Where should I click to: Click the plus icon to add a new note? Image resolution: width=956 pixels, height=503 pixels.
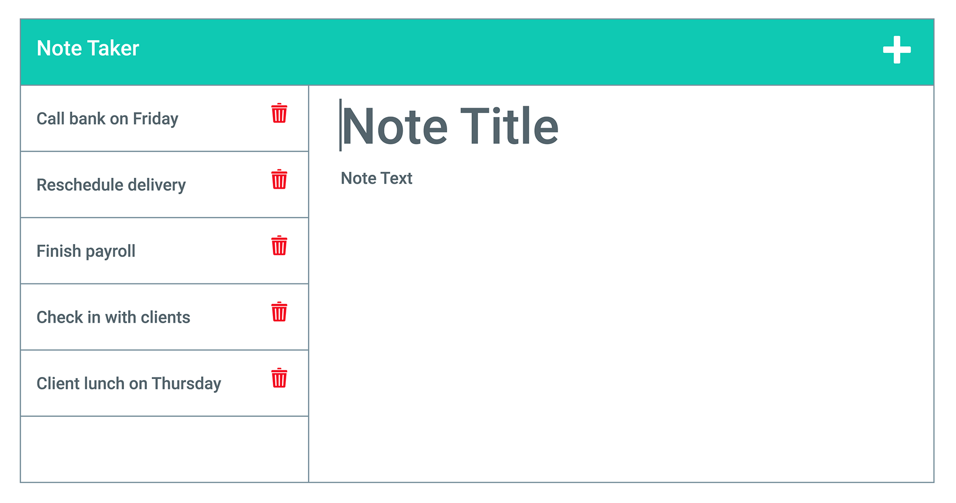896,50
